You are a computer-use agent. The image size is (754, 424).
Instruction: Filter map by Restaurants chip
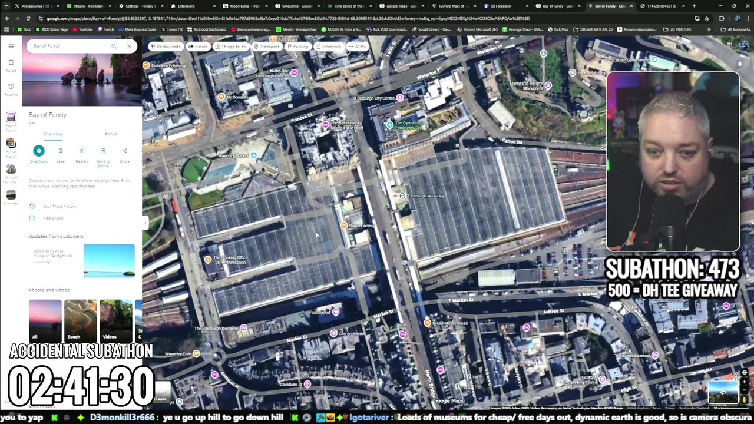click(166, 47)
